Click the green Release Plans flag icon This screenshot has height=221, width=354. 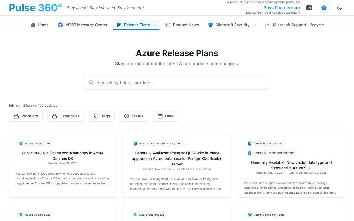click(x=119, y=25)
